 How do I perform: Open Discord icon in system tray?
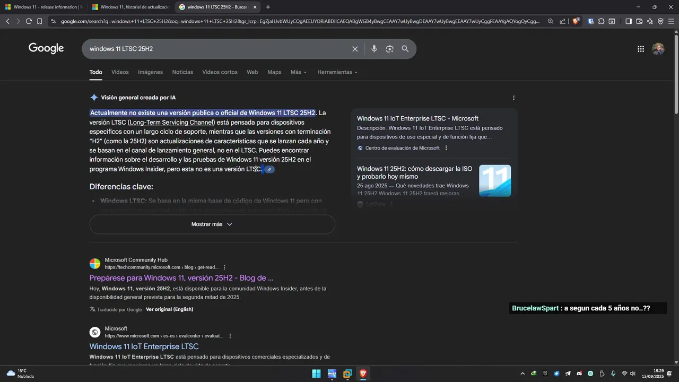(x=579, y=374)
